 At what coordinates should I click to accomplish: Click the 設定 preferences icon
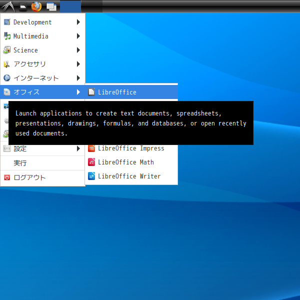pyautogui.click(x=7, y=148)
